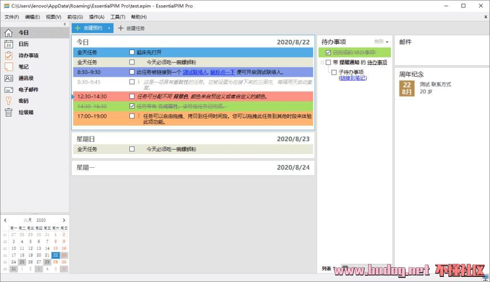The image size is (490, 282).
Task: Follow the 测试联络人 link
Action: pos(195,72)
